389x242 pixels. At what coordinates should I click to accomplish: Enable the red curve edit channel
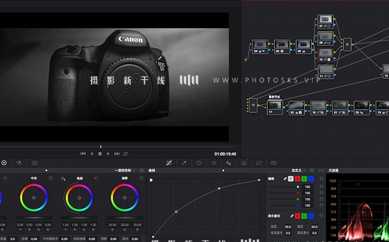coord(297,179)
